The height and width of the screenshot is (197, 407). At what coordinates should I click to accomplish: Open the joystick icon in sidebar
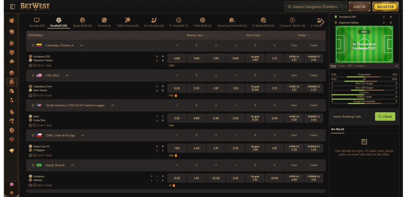click(x=12, y=100)
